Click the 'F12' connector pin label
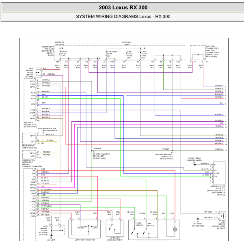Viewport: 244px width, 241px height. 216,217
